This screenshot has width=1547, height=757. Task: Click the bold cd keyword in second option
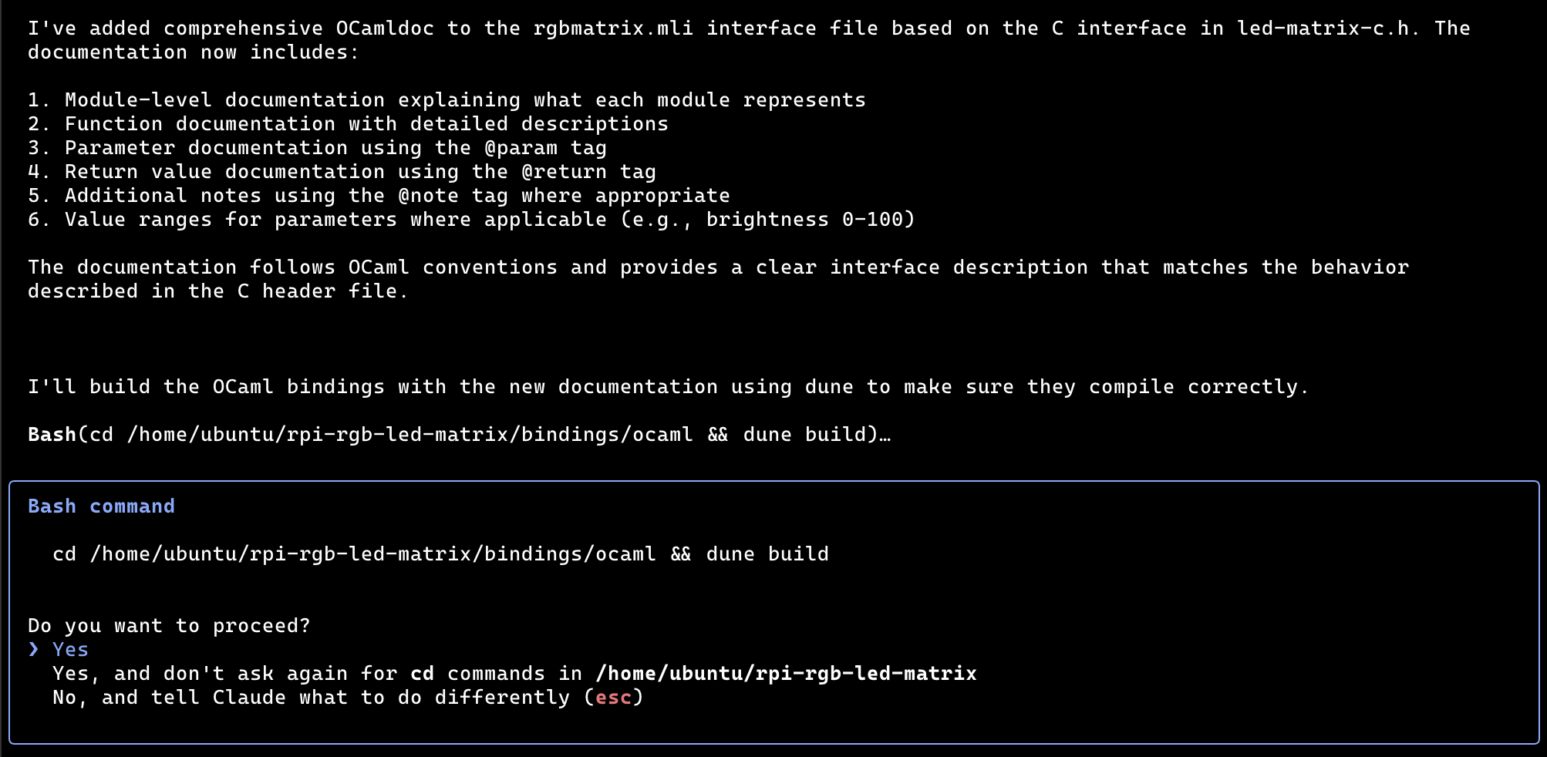click(x=422, y=674)
